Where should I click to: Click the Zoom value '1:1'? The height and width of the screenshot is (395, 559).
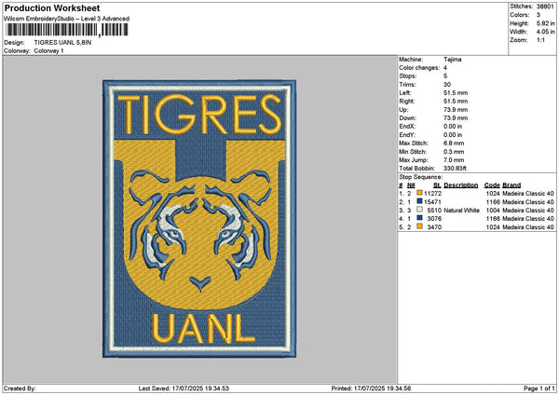tap(540, 40)
